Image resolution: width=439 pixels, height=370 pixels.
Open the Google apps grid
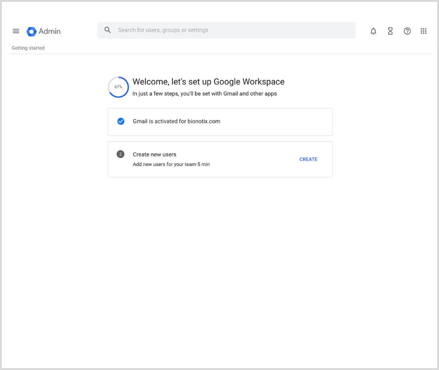tap(424, 31)
